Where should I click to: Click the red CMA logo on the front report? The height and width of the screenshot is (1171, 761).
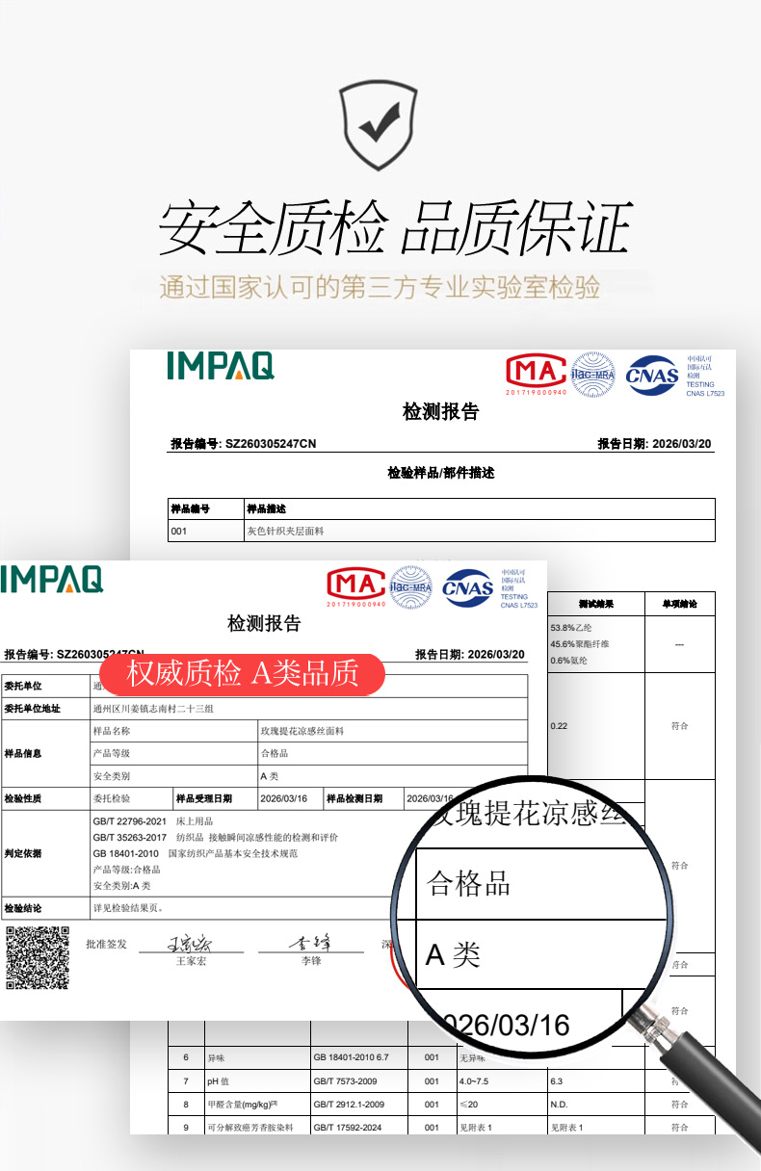coord(356,585)
